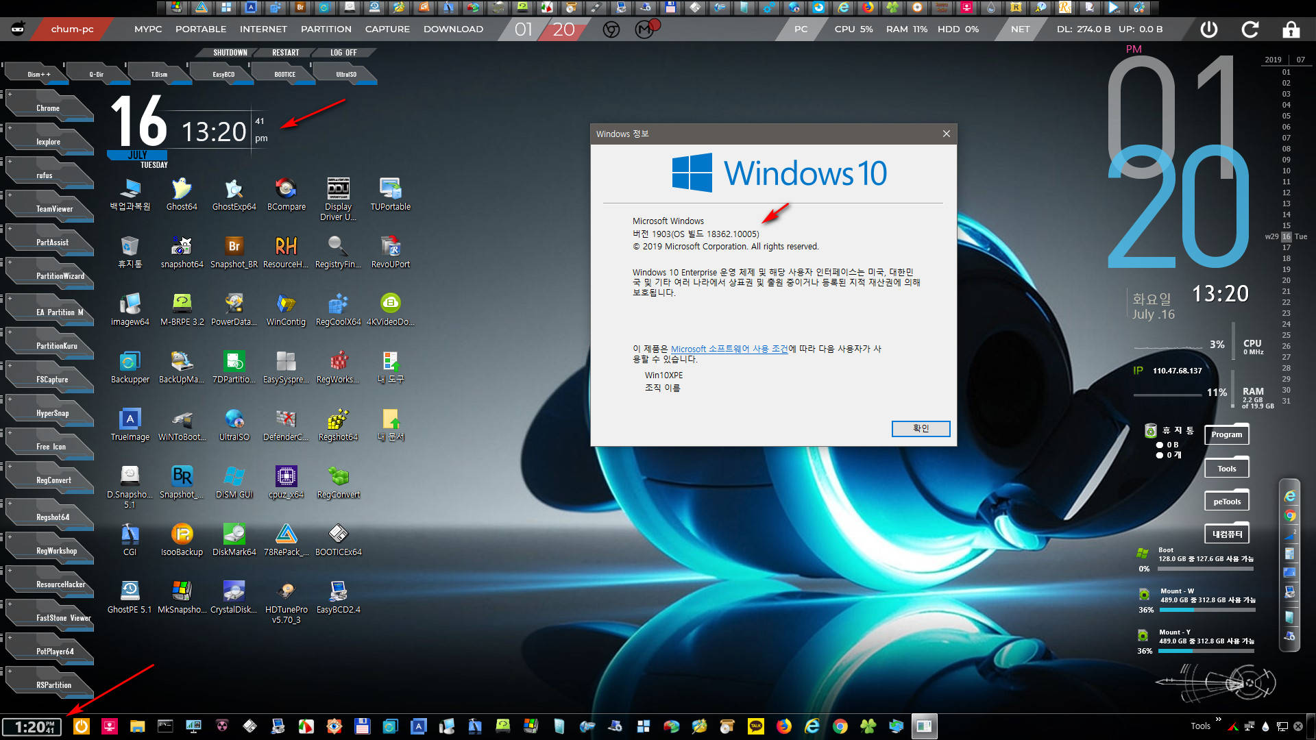
Task: Open the snapshot64 desktop icon
Action: tap(182, 251)
